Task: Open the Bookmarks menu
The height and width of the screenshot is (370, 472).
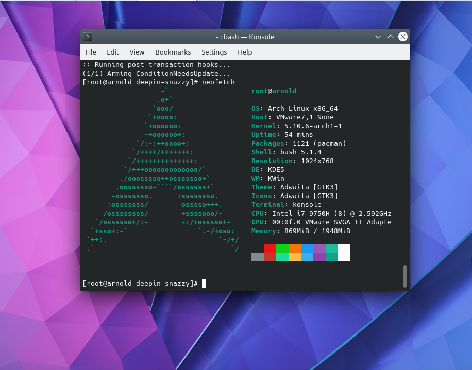Action: pyautogui.click(x=173, y=52)
